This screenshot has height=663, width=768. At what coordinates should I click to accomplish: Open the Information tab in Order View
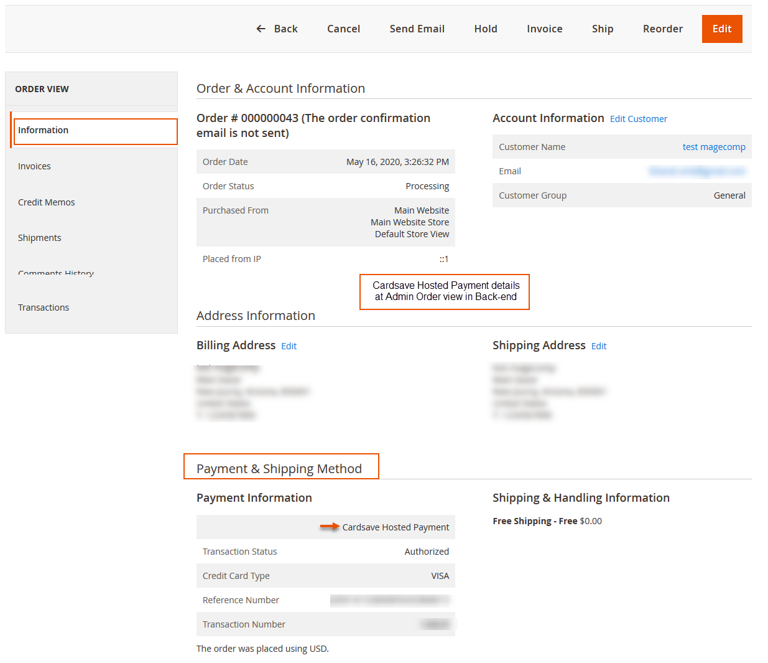point(44,130)
